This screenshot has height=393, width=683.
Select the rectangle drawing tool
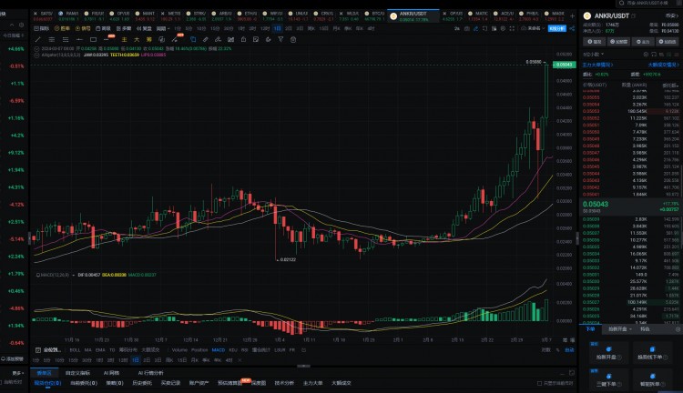pos(93,40)
